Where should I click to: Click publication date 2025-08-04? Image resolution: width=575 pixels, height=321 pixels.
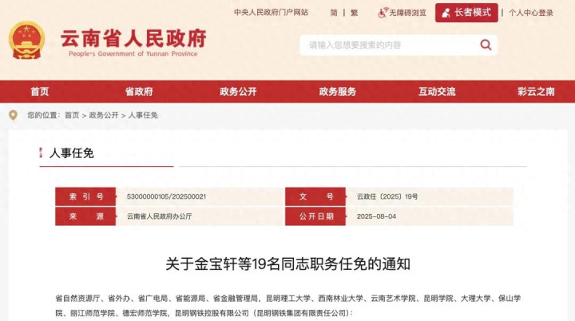[x=377, y=216]
